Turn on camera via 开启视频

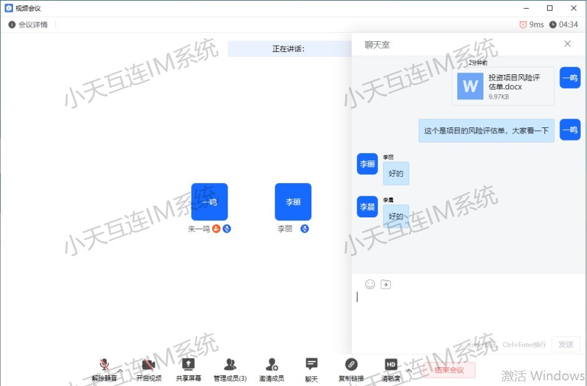148,365
